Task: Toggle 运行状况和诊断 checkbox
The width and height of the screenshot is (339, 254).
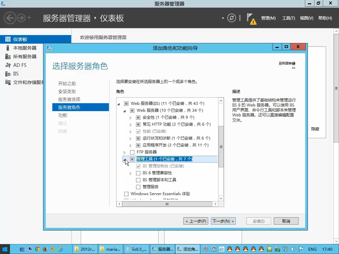Action: click(x=138, y=138)
